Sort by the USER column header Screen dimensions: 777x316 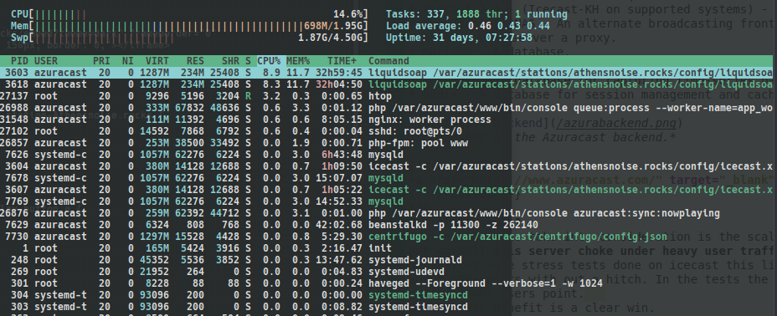(x=45, y=61)
